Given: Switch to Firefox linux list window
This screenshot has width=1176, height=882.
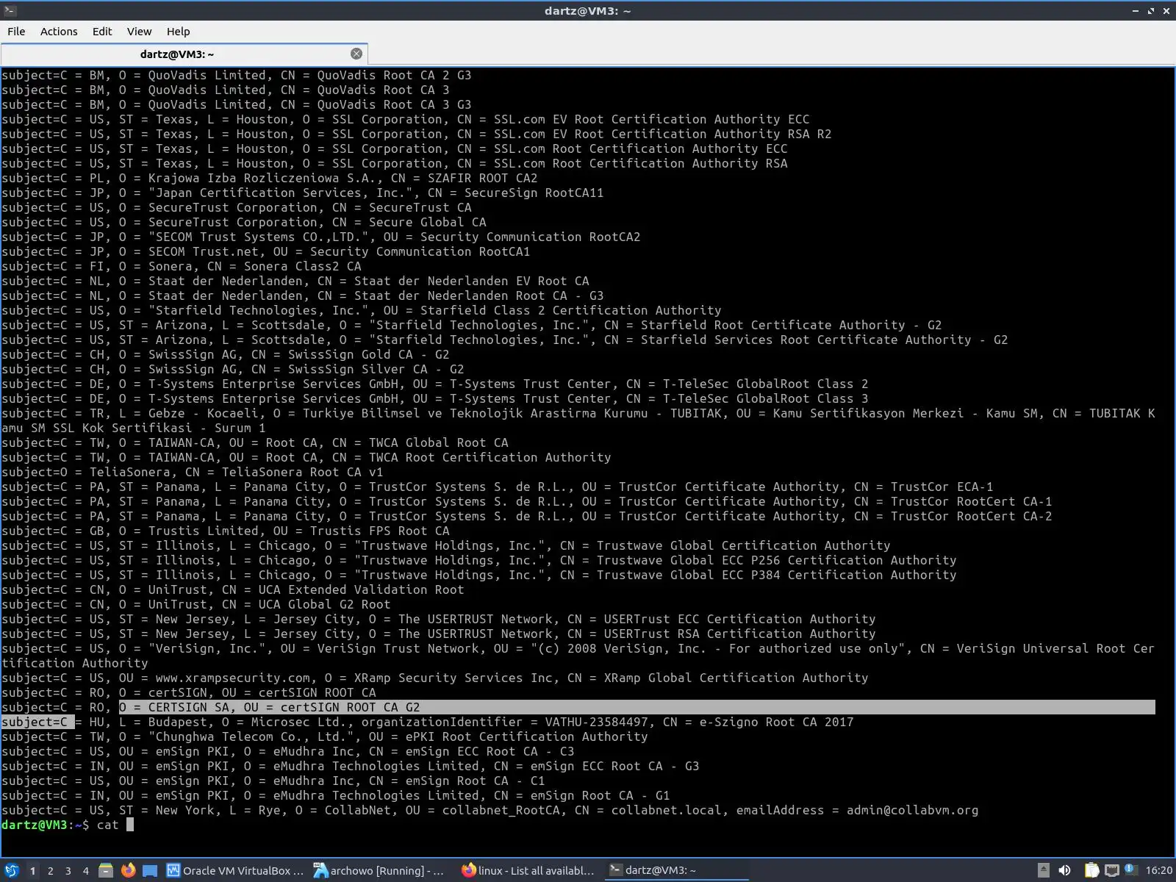Looking at the screenshot, I should pyautogui.click(x=528, y=870).
